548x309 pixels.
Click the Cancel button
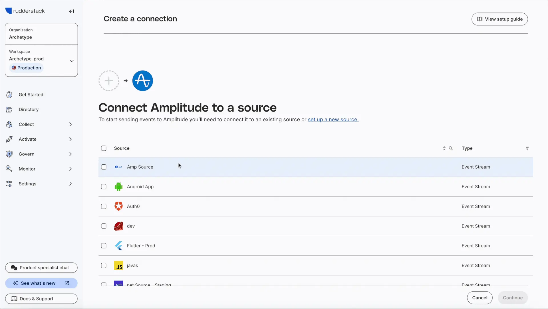(x=479, y=298)
